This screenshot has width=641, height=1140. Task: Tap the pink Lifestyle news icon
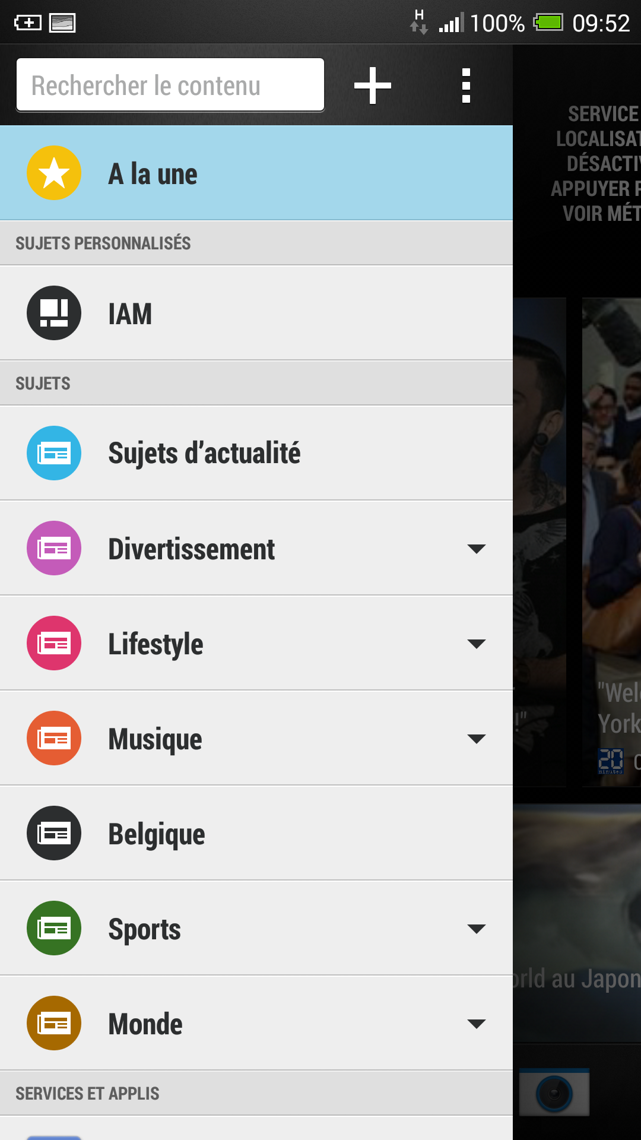click(x=54, y=643)
